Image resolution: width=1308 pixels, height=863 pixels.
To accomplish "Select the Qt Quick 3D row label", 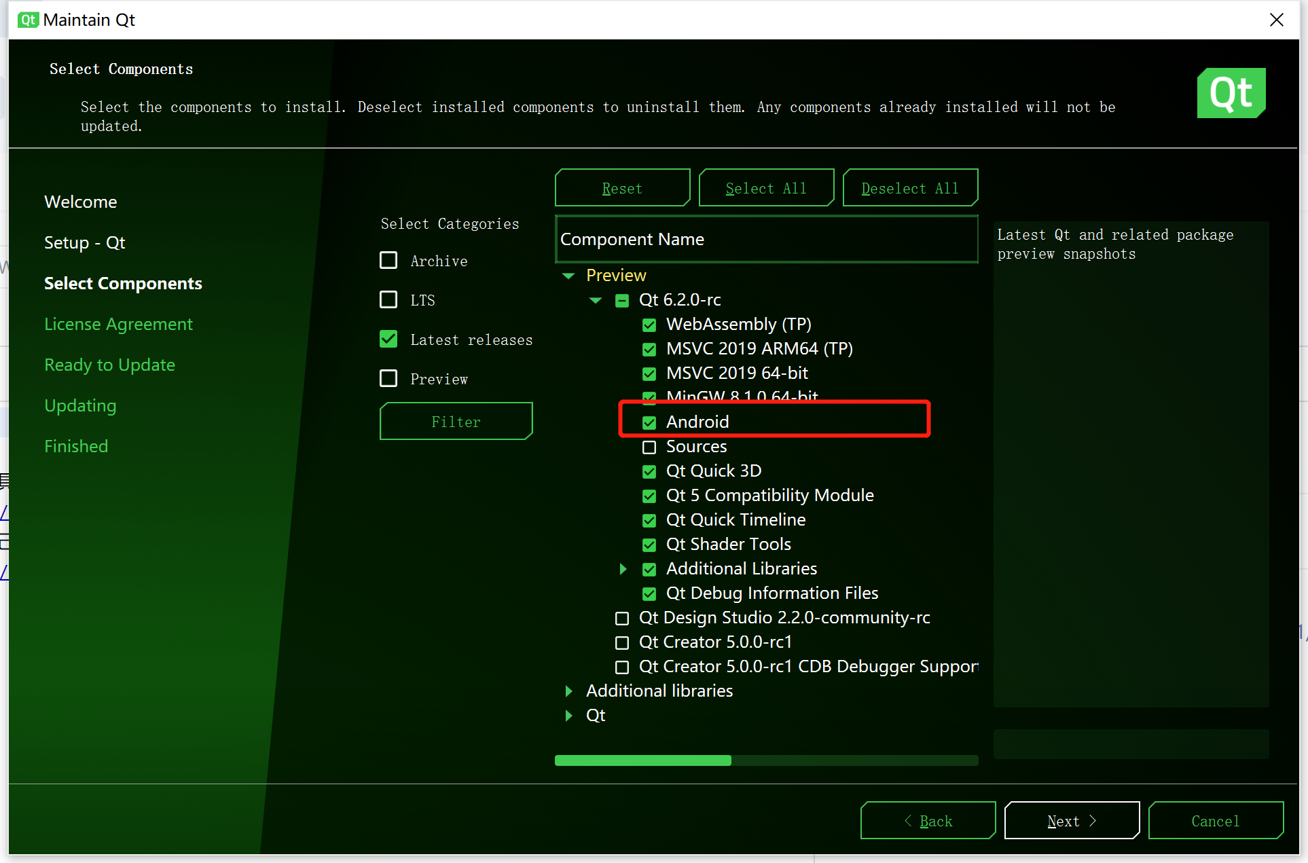I will click(714, 471).
